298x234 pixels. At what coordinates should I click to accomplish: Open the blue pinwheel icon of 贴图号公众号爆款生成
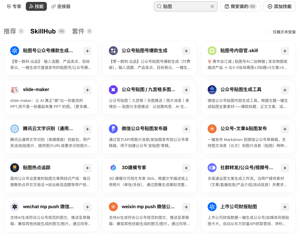[x=15, y=51]
